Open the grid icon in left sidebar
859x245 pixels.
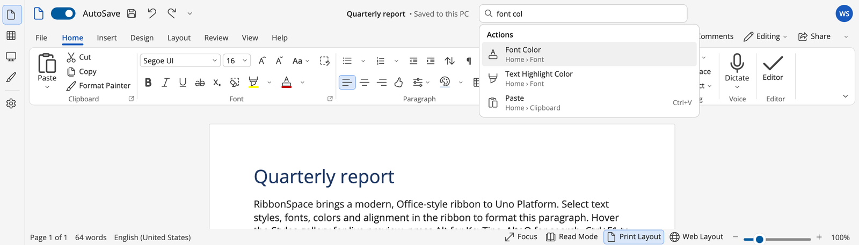(11, 35)
